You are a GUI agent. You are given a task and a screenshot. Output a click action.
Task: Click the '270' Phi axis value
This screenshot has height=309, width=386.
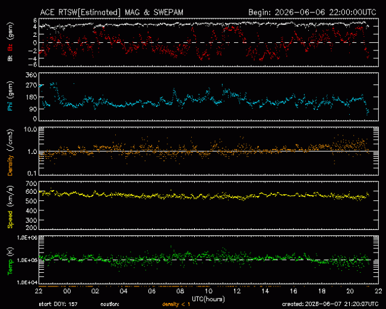[31, 86]
